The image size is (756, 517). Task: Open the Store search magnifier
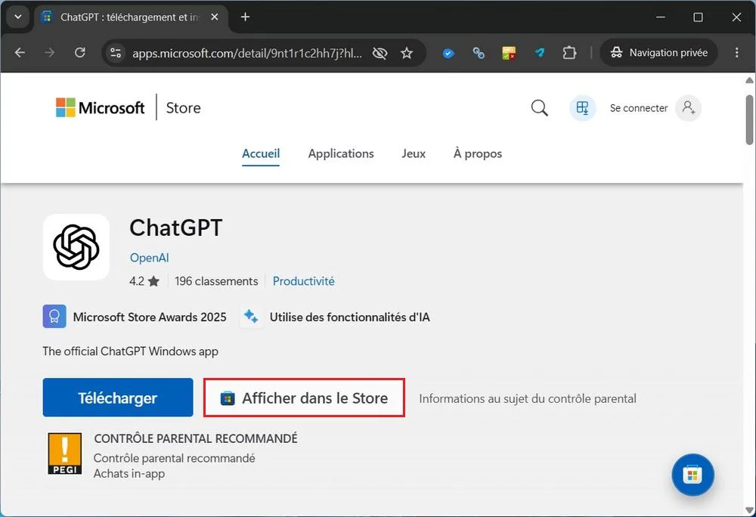(540, 107)
